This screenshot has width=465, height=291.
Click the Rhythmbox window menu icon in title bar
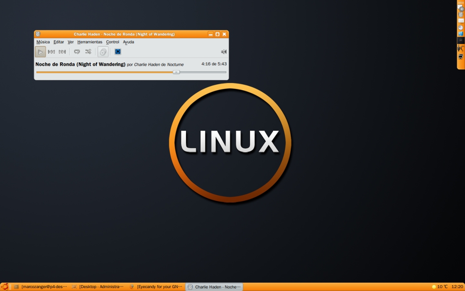click(x=38, y=34)
